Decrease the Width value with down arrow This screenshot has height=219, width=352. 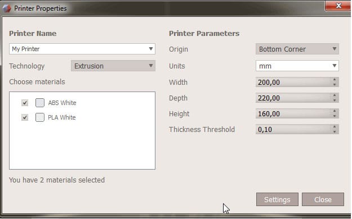335,85
